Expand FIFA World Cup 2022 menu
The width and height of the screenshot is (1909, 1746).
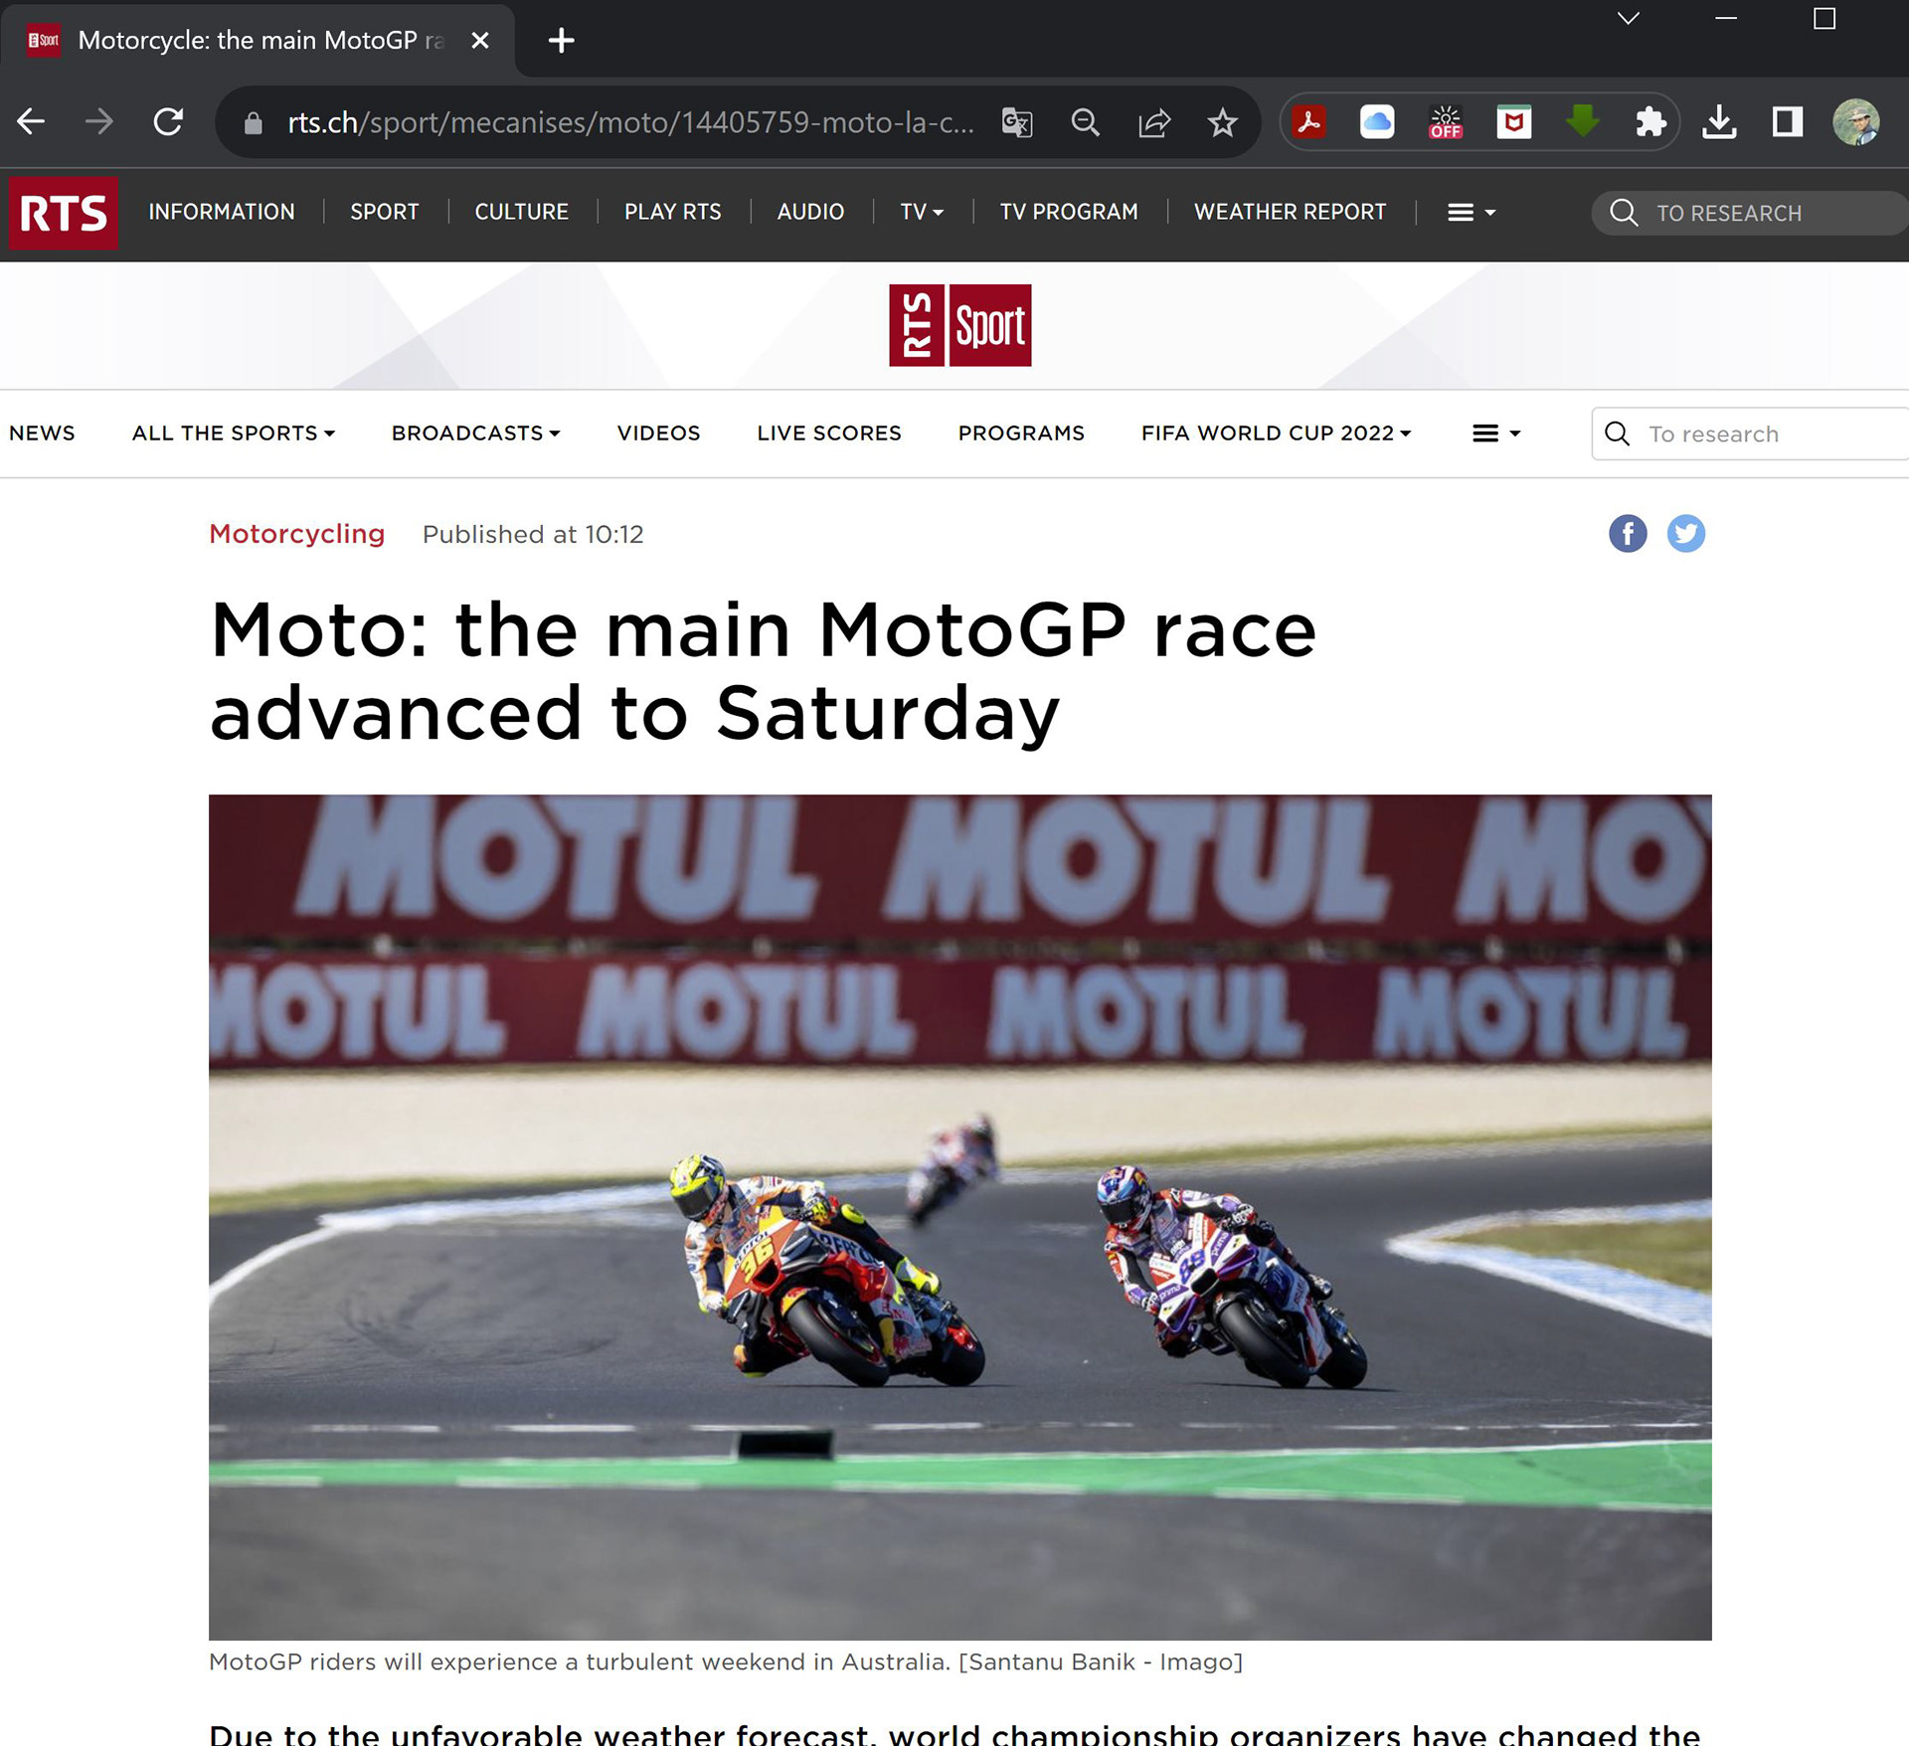click(x=1276, y=434)
